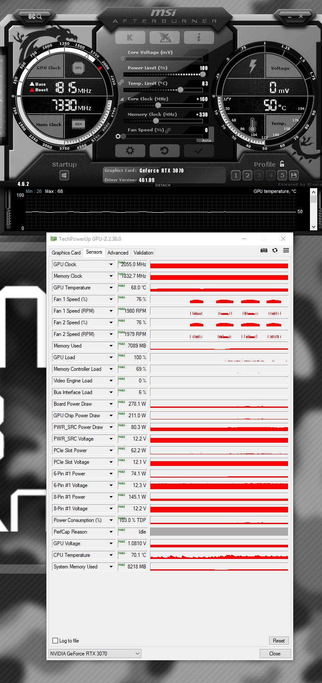The image size is (322, 683).
Task: Expand the Memory Used sensor dropdown
Action: pos(111,346)
